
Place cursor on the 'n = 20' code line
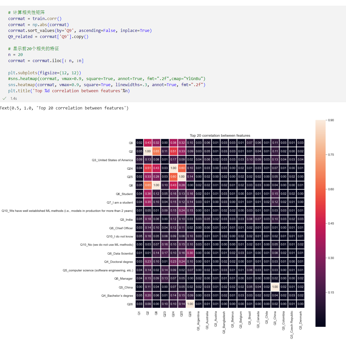15,55
